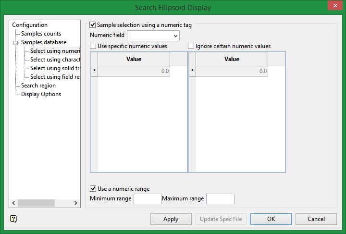Toggle Sample selection using a numeric tag
Viewport: 346px width, 234px height.
click(x=93, y=25)
